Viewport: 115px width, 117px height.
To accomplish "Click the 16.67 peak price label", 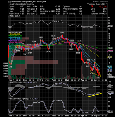I will click(62, 33).
